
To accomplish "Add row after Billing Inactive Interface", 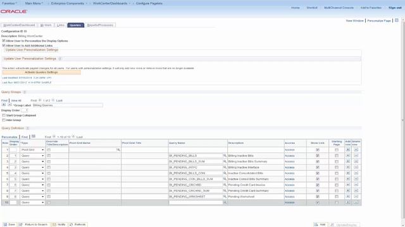I will pos(347,167).
